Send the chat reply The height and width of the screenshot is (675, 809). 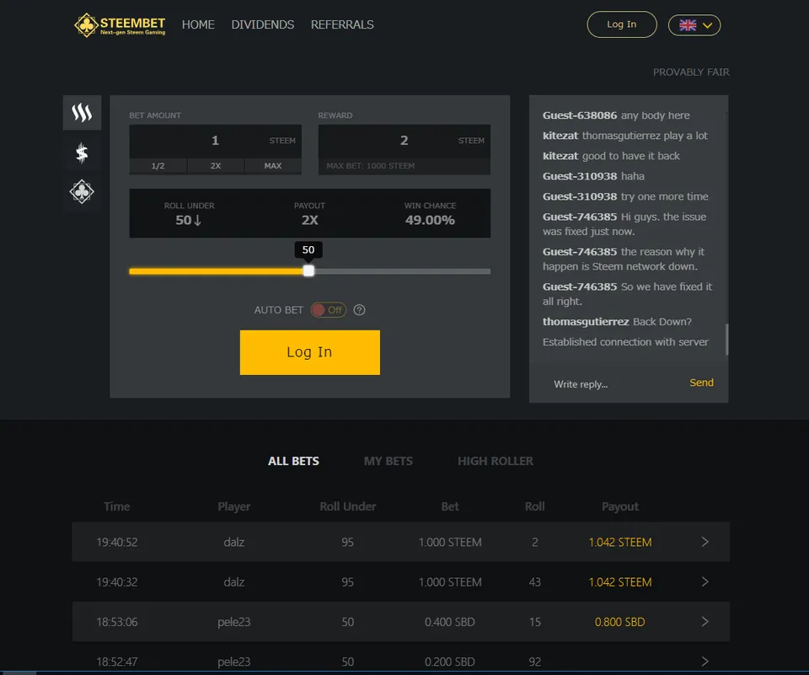click(x=701, y=383)
